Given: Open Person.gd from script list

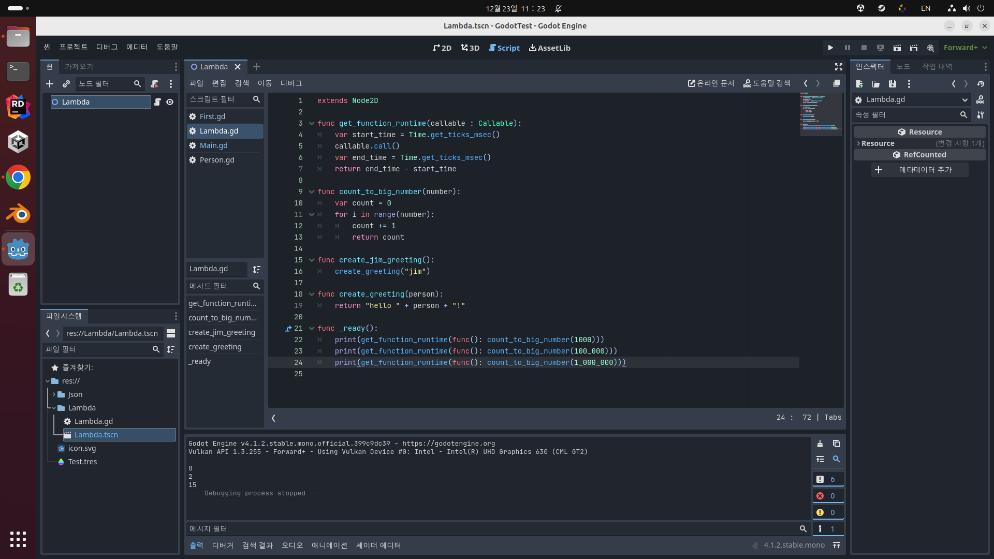Looking at the screenshot, I should 225,160.
